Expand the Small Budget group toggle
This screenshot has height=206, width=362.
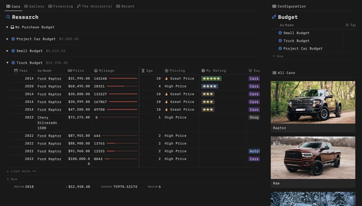(8, 51)
